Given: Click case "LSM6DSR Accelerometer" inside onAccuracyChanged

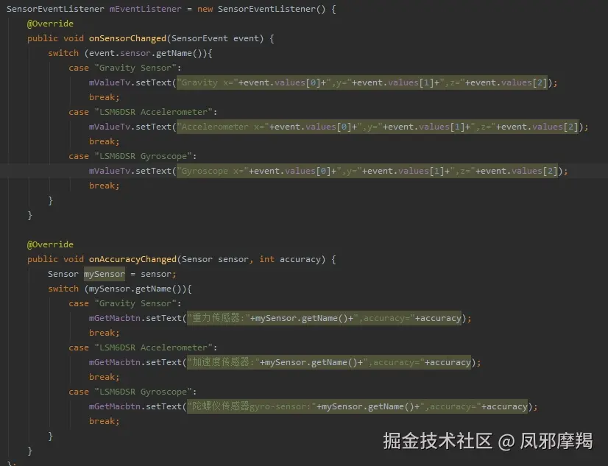Looking at the screenshot, I should pos(143,347).
